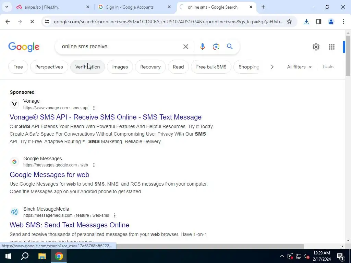Open Chrome downloads icon
351x263 pixels.
(306, 22)
